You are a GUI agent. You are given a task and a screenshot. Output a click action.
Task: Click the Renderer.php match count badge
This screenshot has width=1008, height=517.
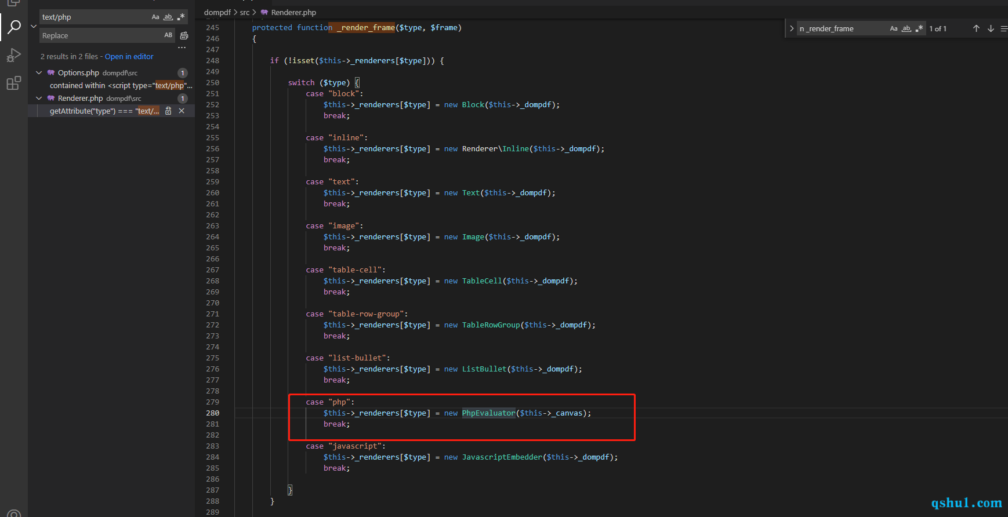(183, 99)
